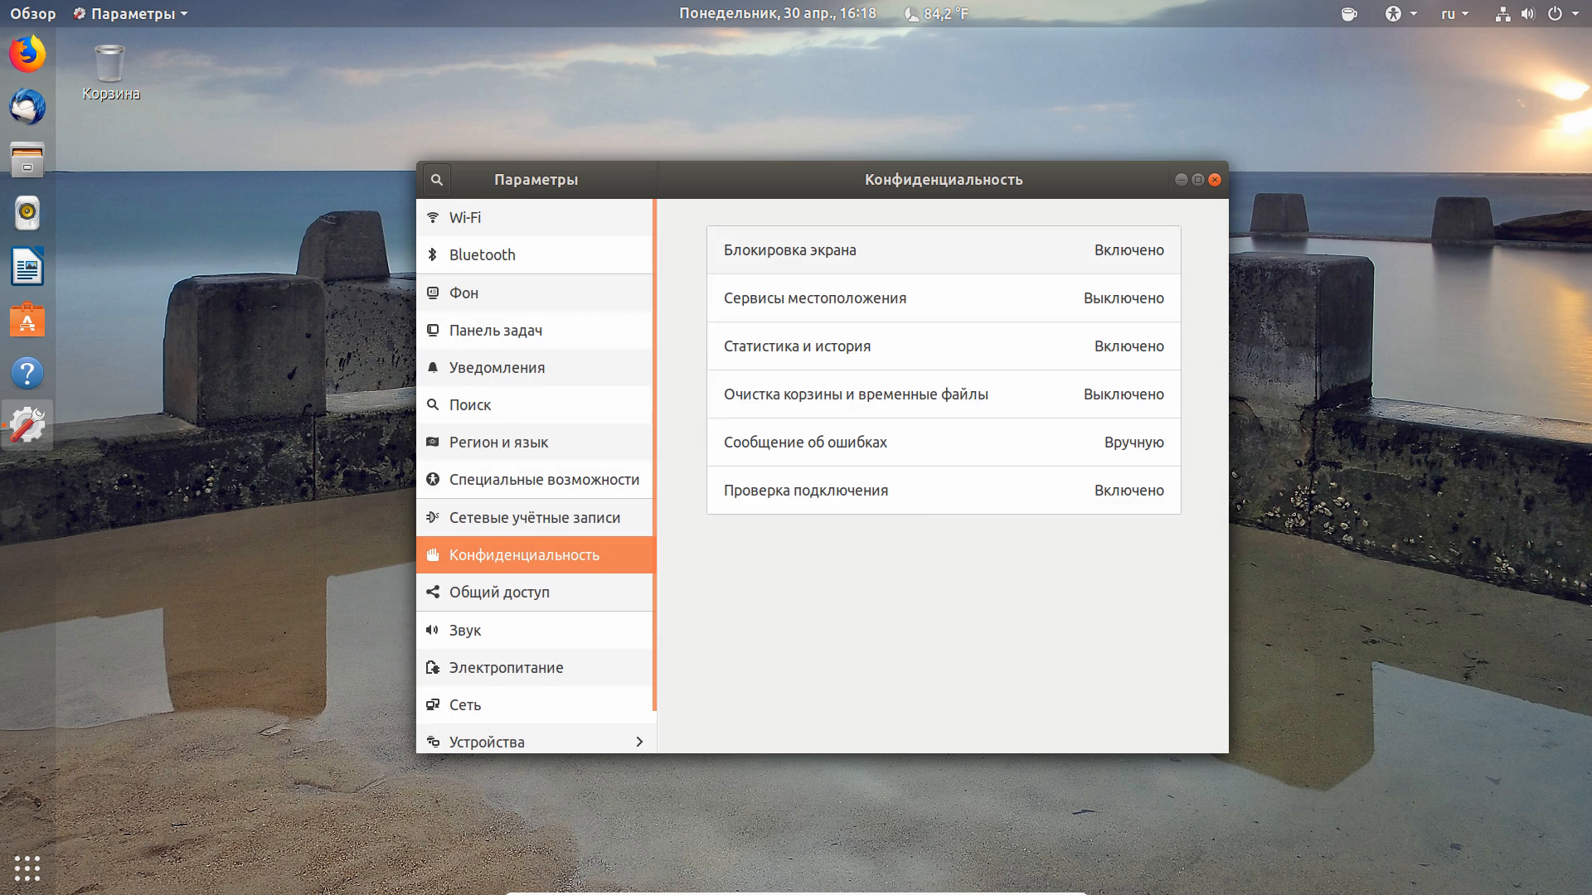Screen dimensions: 1592x895
Task: Click the sound speaker icon beside Звук
Action: [x=433, y=630]
